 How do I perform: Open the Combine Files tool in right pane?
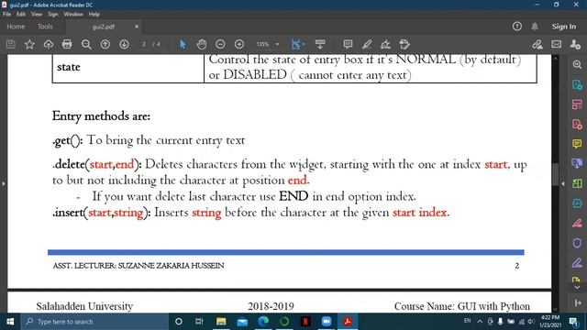click(x=577, y=163)
